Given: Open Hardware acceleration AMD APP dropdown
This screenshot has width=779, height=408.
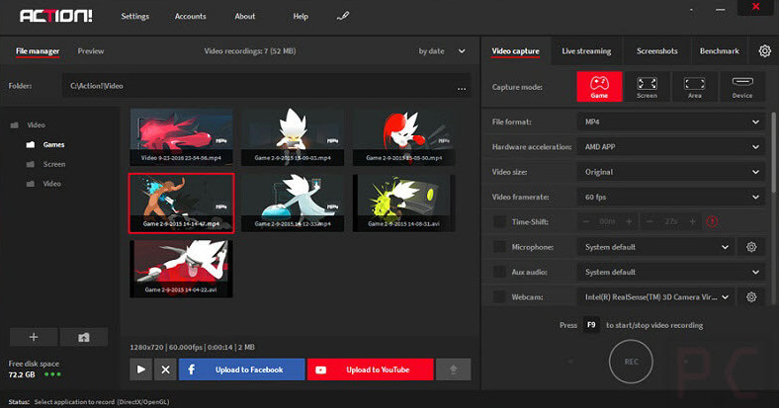Looking at the screenshot, I should click(x=670, y=147).
